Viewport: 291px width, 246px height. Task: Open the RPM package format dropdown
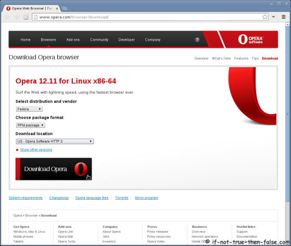(30, 125)
